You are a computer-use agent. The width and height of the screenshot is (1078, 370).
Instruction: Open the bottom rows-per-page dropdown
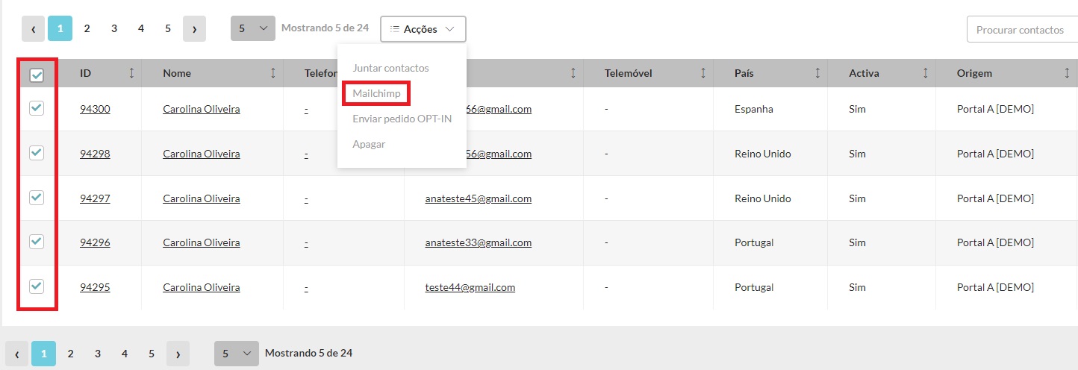click(236, 353)
